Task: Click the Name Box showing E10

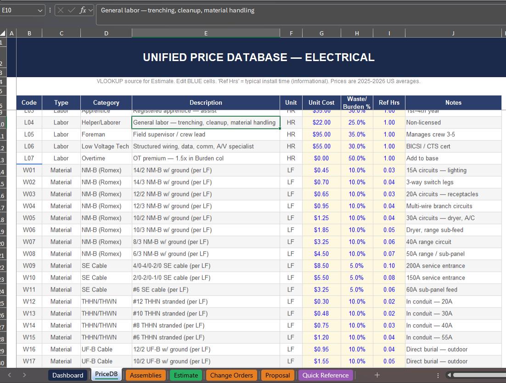Action: click(x=19, y=10)
